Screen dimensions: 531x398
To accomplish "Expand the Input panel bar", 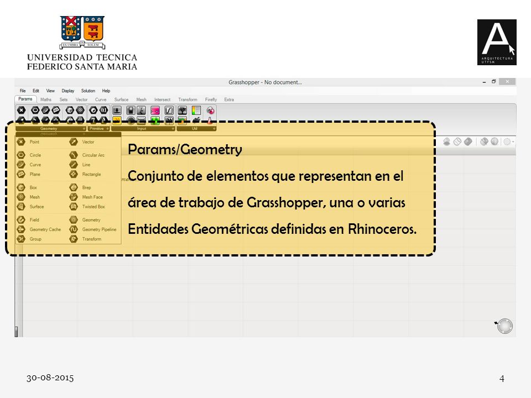I will click(x=143, y=129).
